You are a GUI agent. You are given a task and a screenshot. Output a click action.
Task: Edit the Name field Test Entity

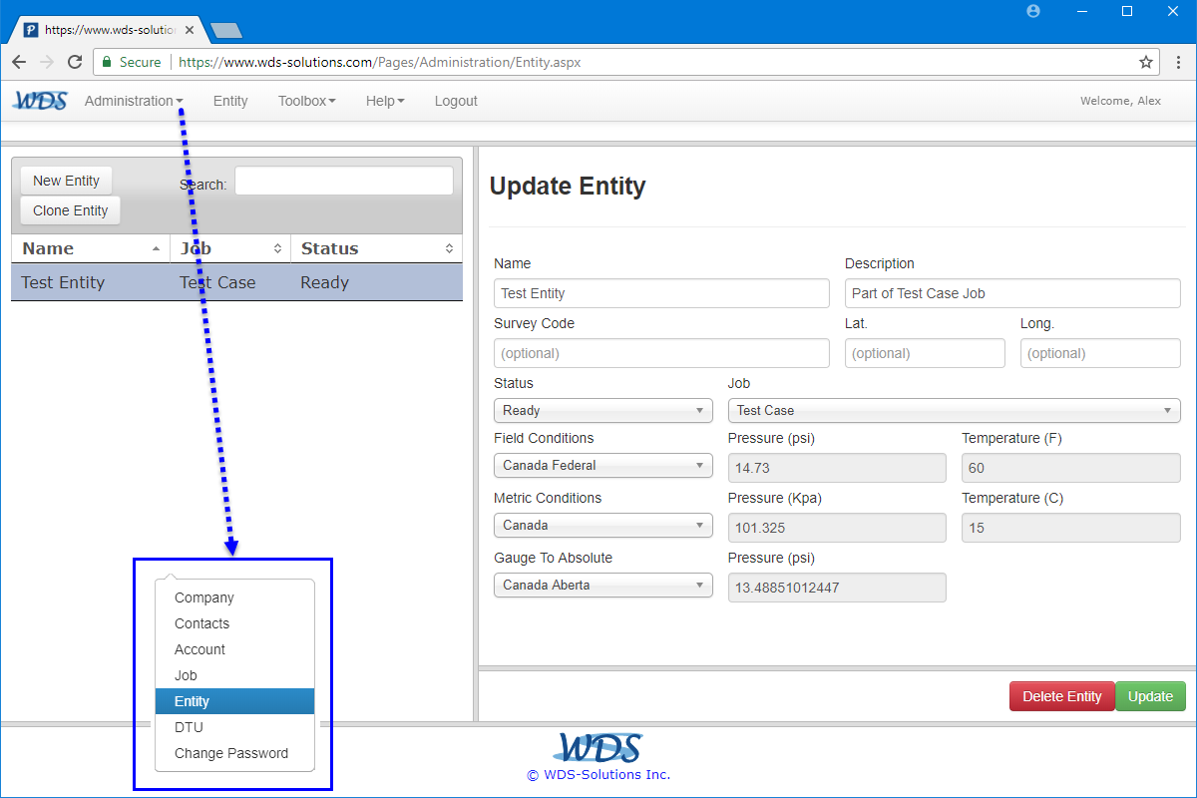coord(661,293)
